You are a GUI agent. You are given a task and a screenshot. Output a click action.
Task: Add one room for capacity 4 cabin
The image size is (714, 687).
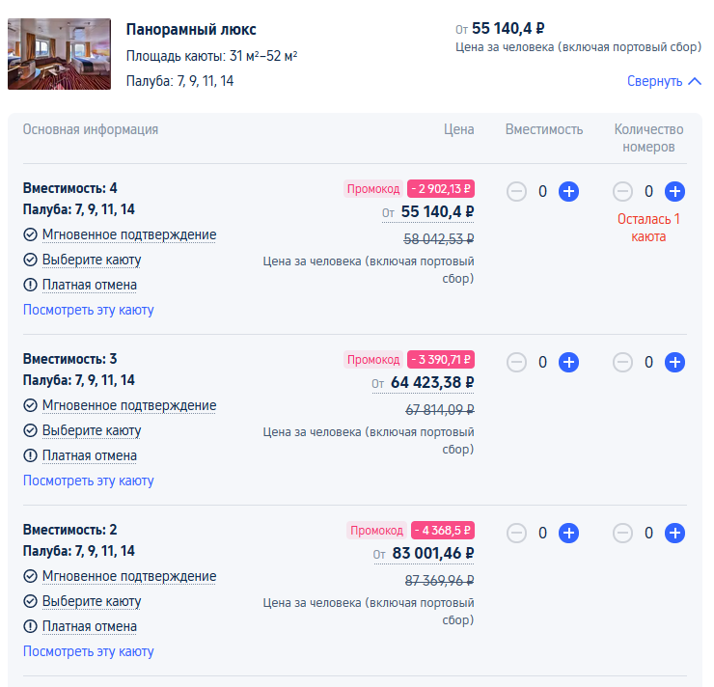(674, 191)
